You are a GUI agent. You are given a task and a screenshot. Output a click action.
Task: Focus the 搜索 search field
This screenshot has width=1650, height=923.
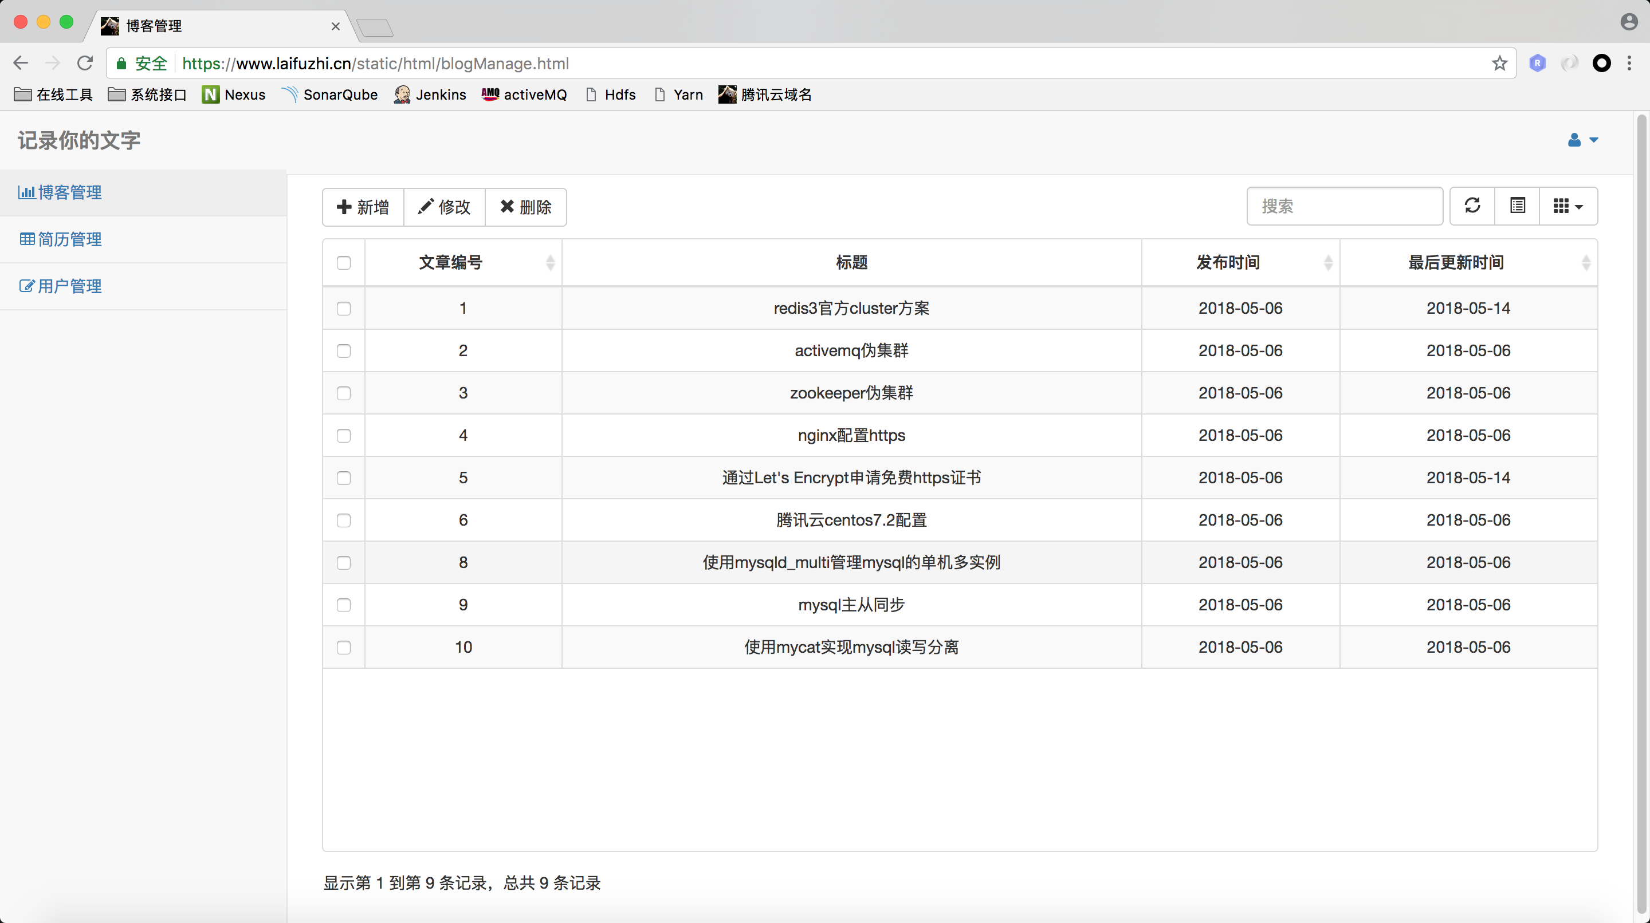[x=1344, y=206]
